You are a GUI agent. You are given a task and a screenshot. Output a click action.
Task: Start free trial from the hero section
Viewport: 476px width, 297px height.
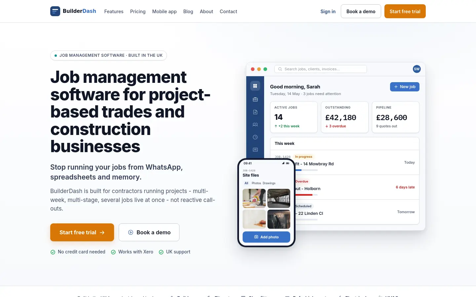(x=82, y=232)
